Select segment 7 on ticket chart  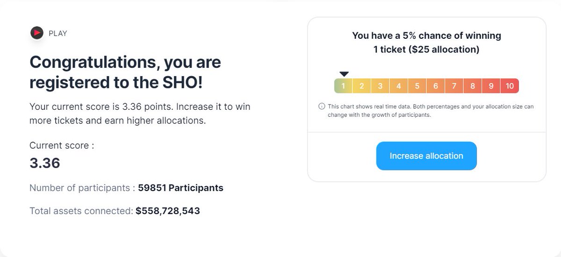[454, 86]
